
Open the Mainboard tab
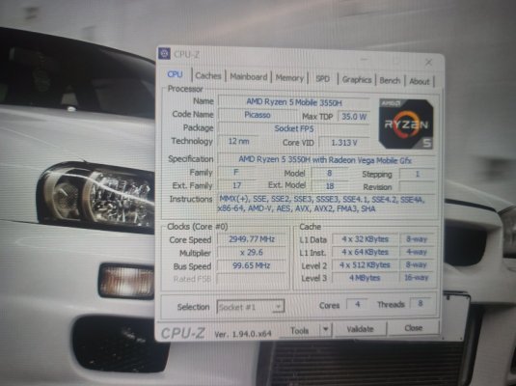pyautogui.click(x=249, y=77)
